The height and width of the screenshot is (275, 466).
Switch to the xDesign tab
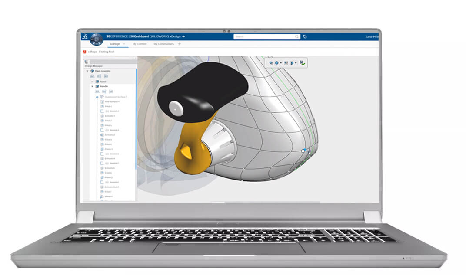(x=115, y=44)
